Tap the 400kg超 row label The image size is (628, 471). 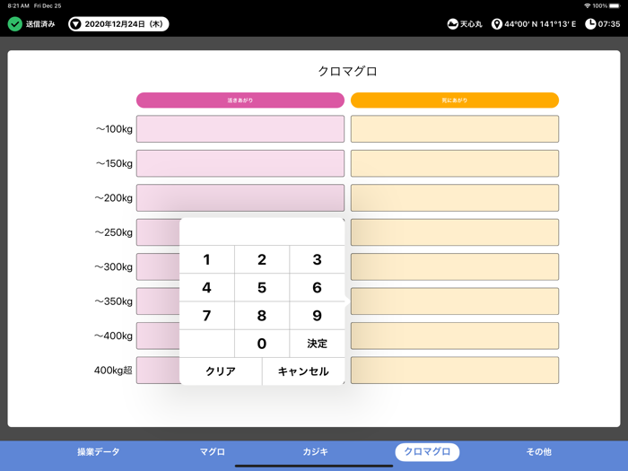[113, 370]
